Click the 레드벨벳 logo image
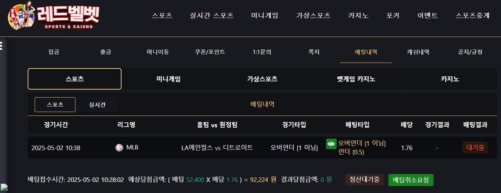 click(53, 15)
